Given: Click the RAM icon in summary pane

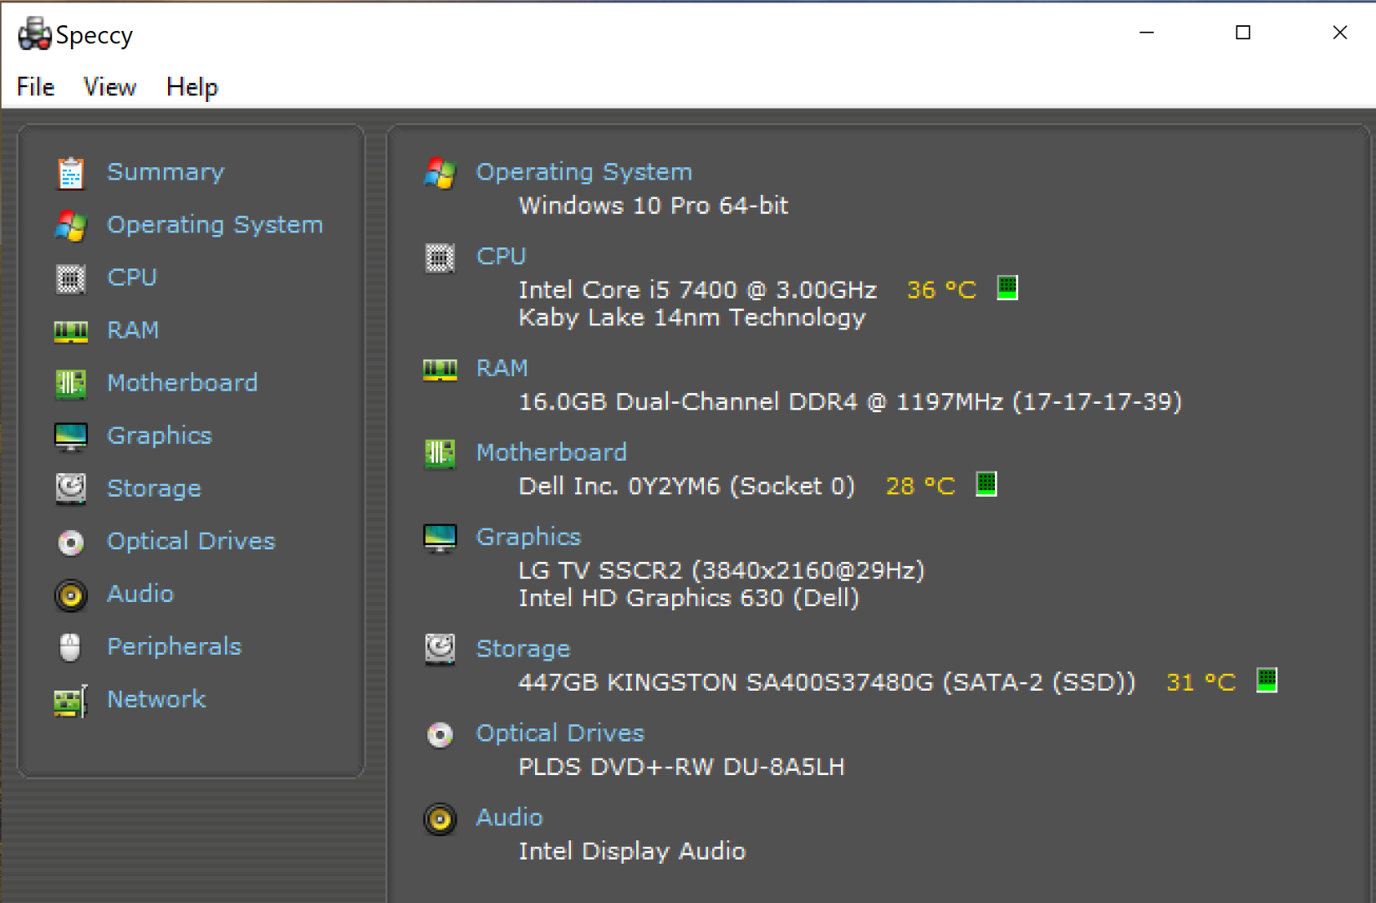Looking at the screenshot, I should (x=440, y=370).
